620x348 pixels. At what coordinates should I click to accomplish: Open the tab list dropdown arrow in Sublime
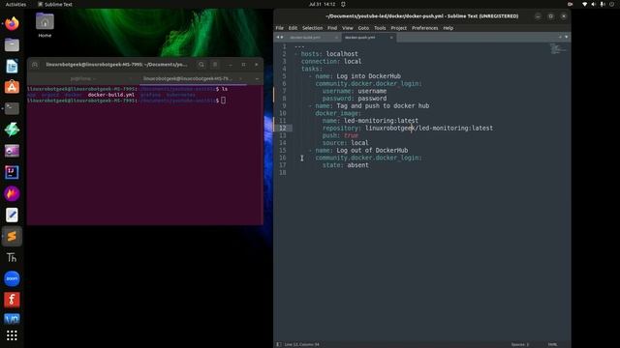pos(567,37)
